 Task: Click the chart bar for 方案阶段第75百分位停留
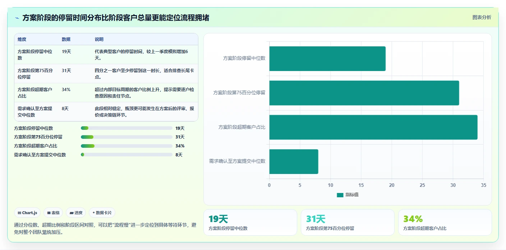[x=364, y=93]
